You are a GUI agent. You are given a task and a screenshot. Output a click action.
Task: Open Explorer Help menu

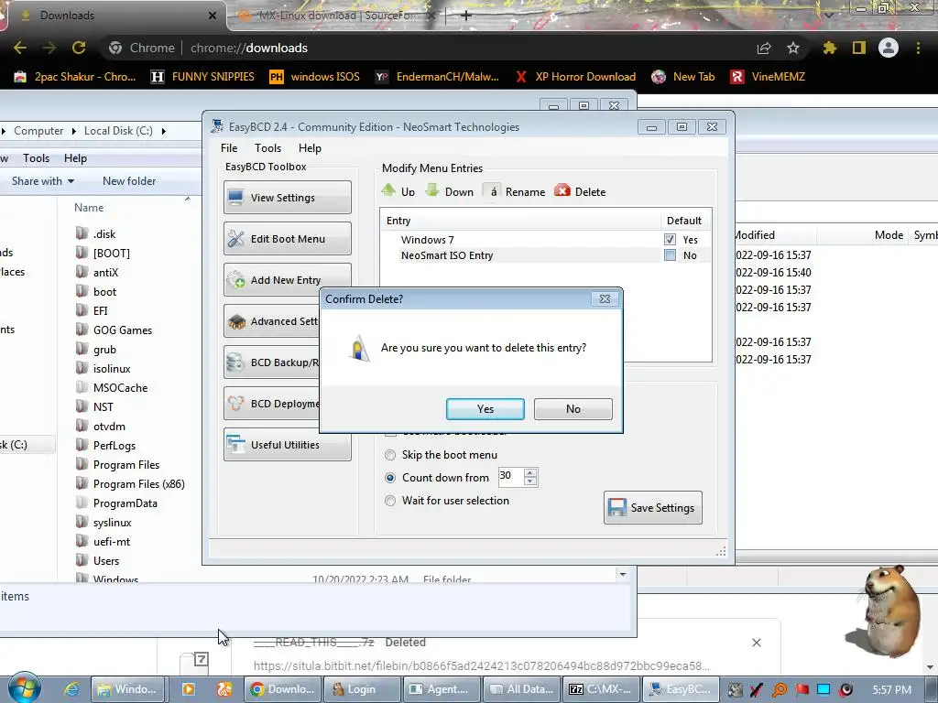tap(75, 158)
